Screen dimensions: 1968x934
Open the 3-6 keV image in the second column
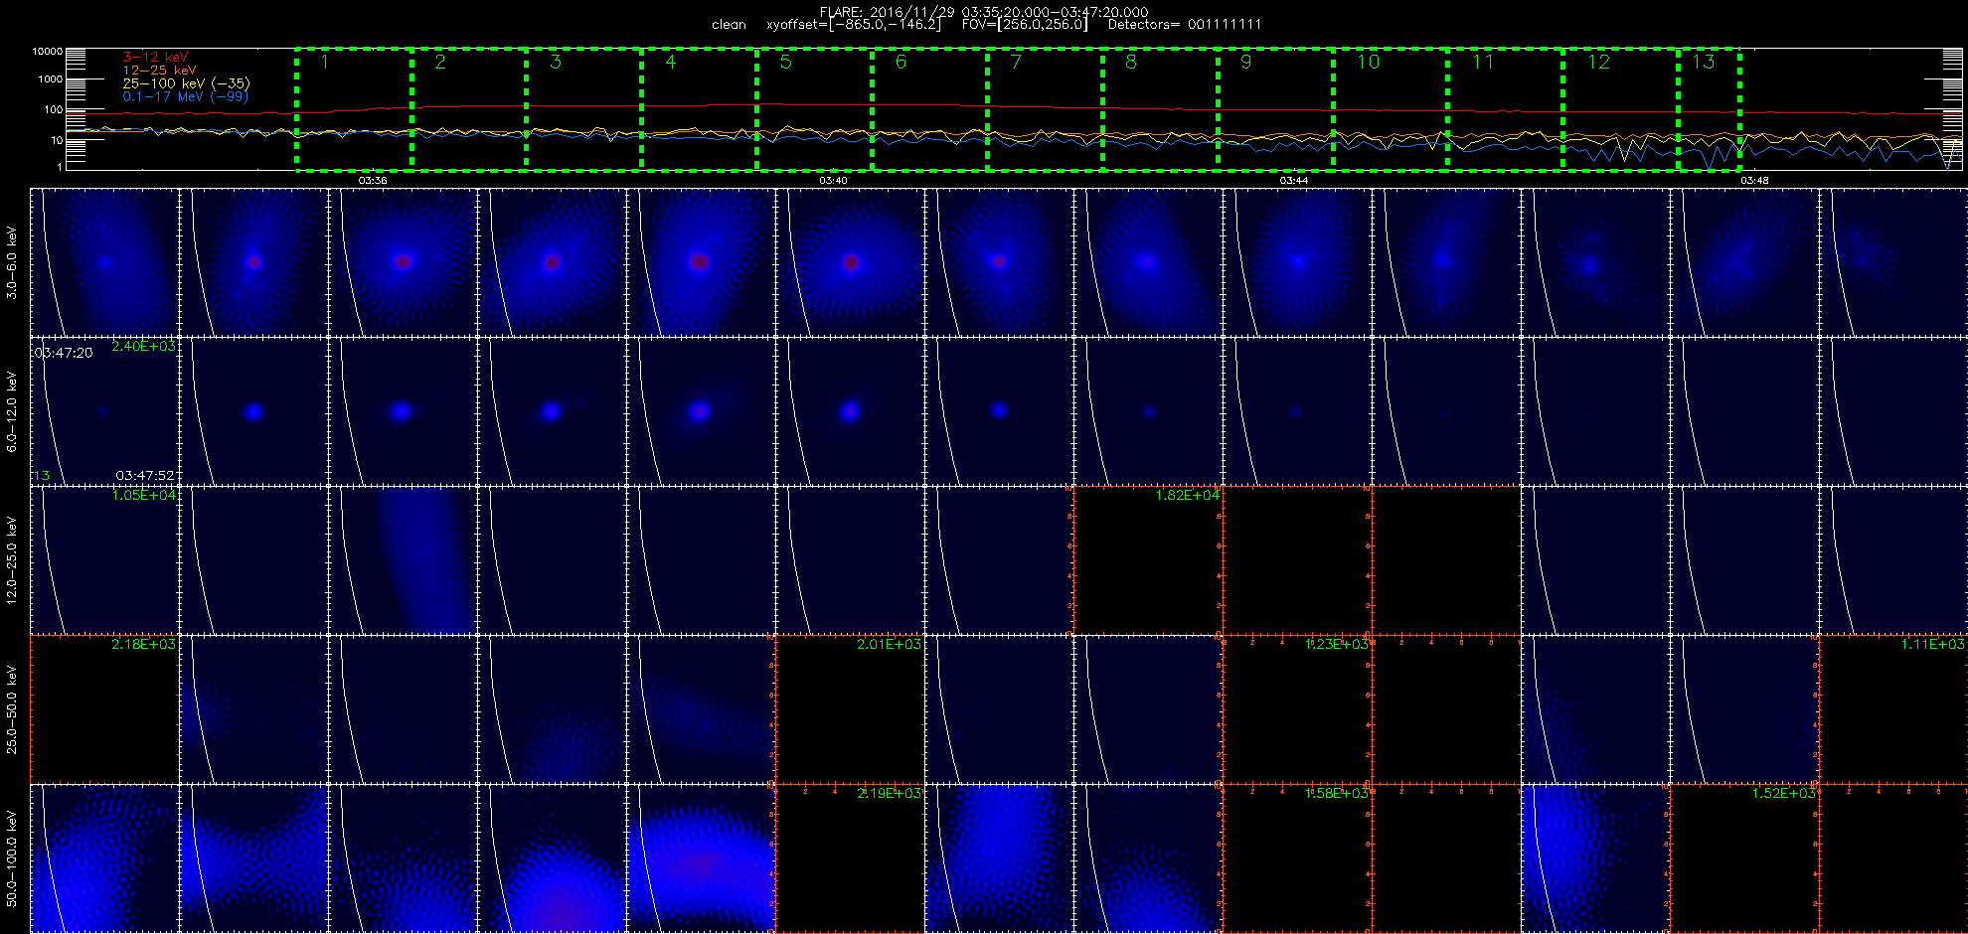coord(253,262)
